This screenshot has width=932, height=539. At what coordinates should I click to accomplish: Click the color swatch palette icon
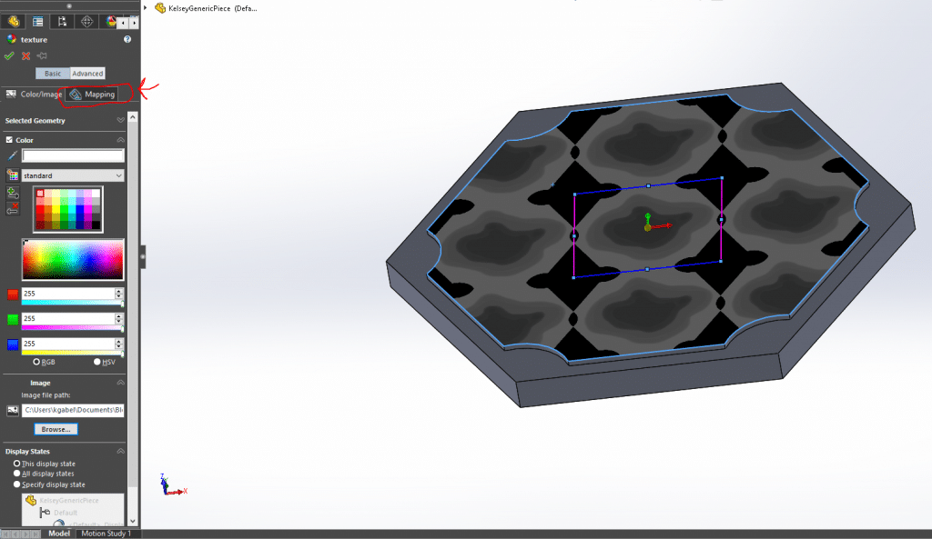(x=13, y=175)
